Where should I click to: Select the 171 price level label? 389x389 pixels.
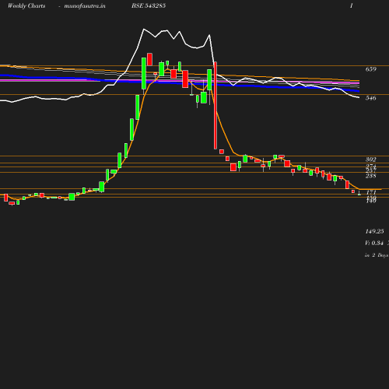[371, 192]
